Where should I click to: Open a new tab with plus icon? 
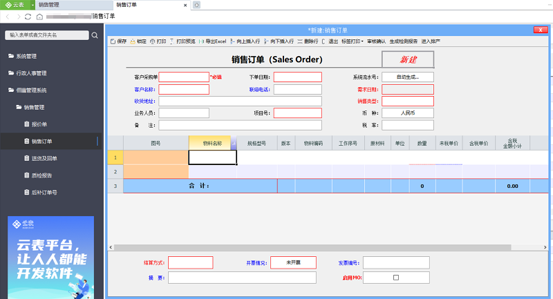tap(197, 5)
